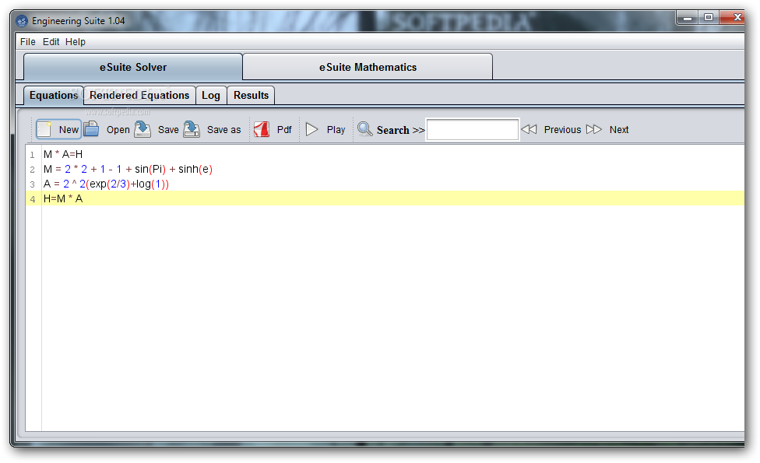Image resolution: width=760 pixels, height=463 pixels.
Task: Open the Help menu
Action: (x=76, y=42)
